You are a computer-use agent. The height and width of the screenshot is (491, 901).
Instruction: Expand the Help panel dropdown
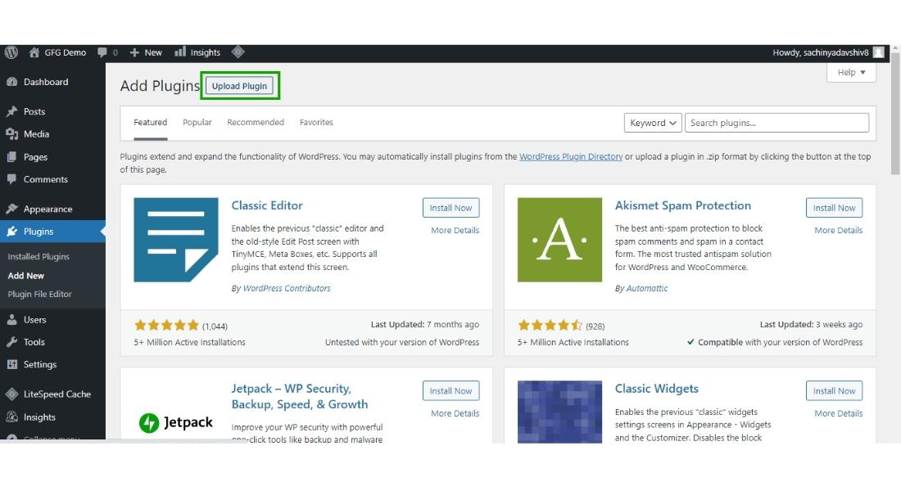851,72
